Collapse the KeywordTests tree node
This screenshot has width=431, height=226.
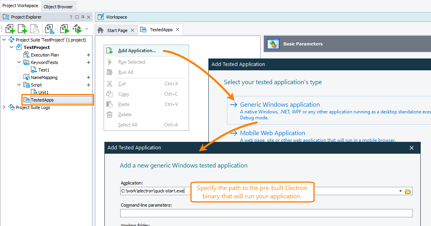(19, 62)
